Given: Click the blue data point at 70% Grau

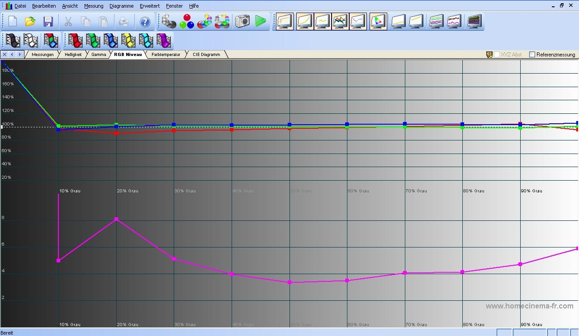Looking at the screenshot, I should [405, 124].
